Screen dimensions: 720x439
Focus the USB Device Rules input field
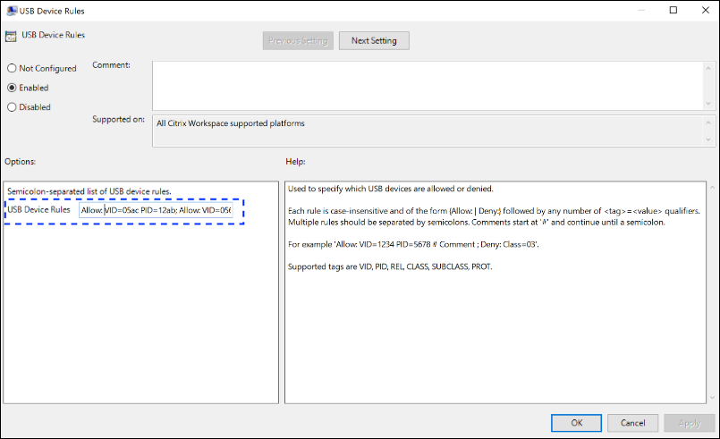(x=155, y=210)
